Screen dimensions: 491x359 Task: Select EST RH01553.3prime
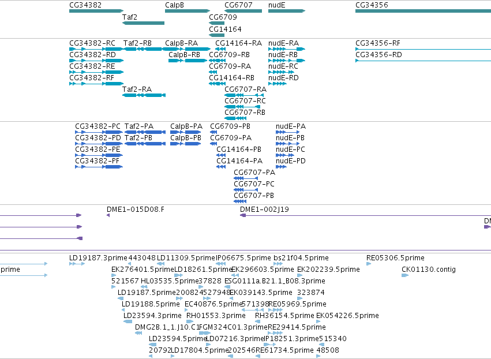click(x=190, y=321)
